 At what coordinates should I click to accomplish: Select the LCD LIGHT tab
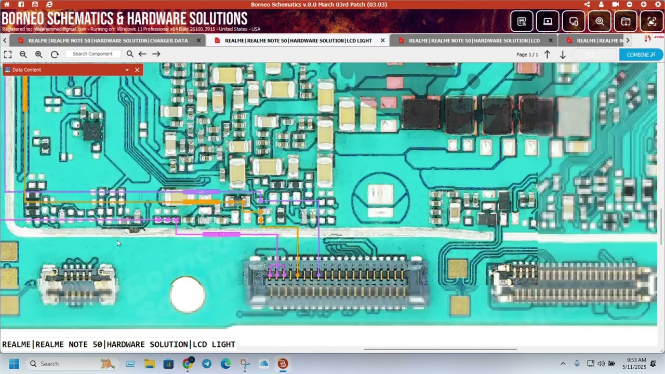pos(298,41)
